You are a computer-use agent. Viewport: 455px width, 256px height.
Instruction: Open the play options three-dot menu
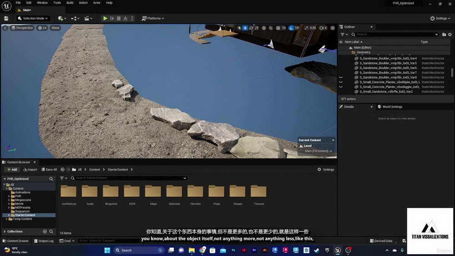pyautogui.click(x=132, y=18)
